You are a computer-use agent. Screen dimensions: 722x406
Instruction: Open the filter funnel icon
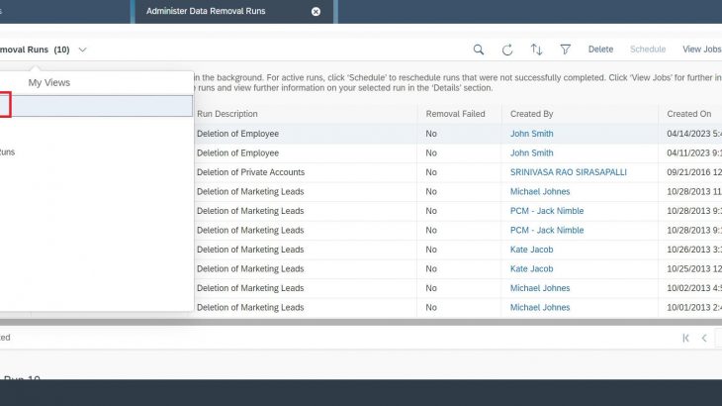click(x=565, y=50)
